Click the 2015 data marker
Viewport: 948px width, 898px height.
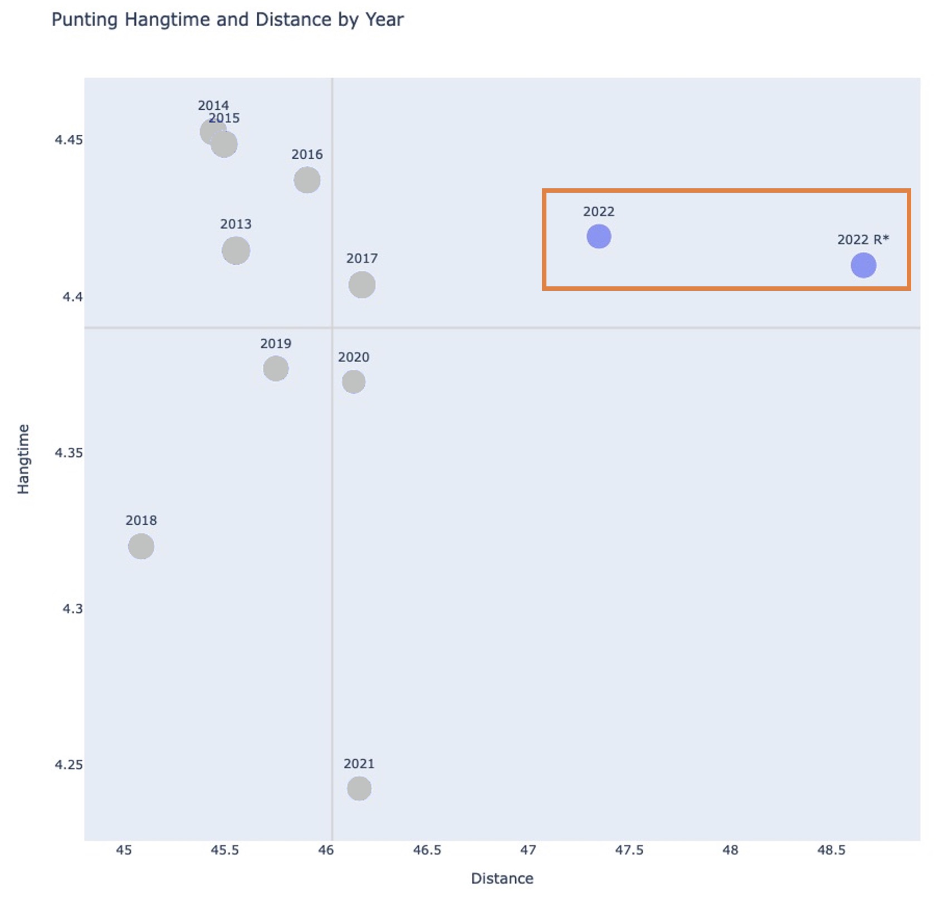(x=225, y=145)
